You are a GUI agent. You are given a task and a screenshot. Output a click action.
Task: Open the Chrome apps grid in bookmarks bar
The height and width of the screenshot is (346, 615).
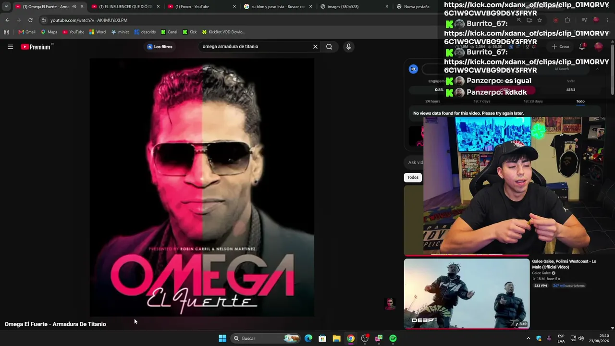pyautogui.click(x=6, y=32)
